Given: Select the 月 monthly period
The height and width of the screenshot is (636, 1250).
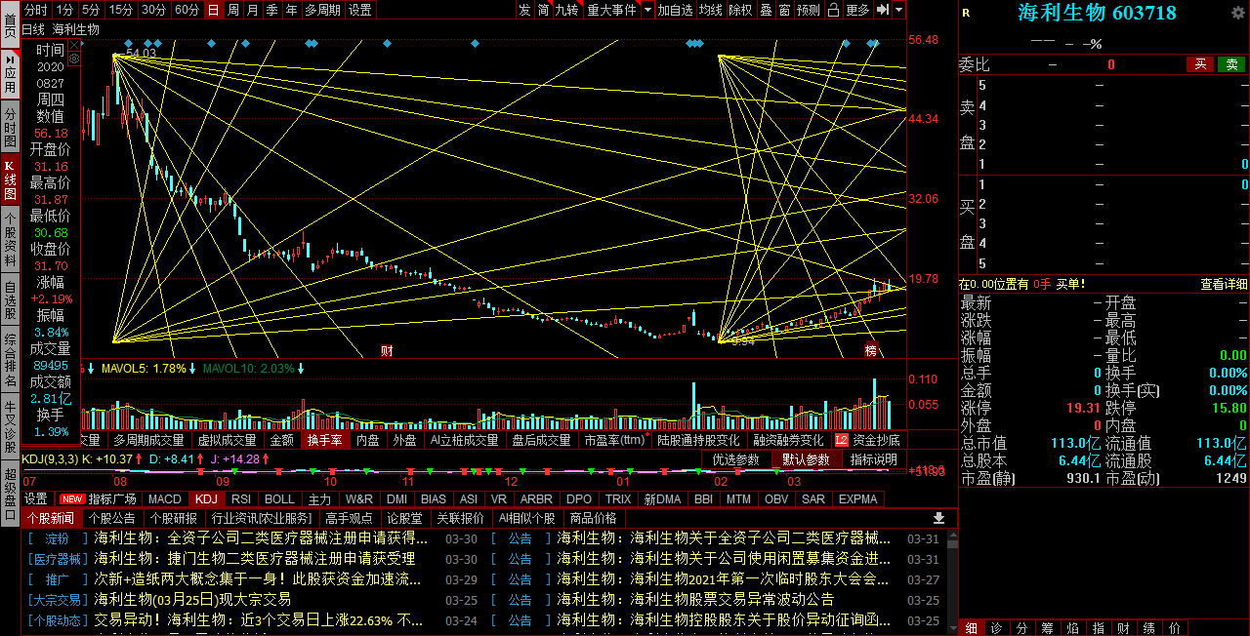Looking at the screenshot, I should tap(252, 10).
